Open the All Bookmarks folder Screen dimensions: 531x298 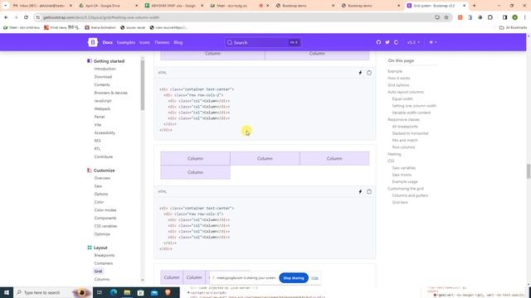pos(513,27)
